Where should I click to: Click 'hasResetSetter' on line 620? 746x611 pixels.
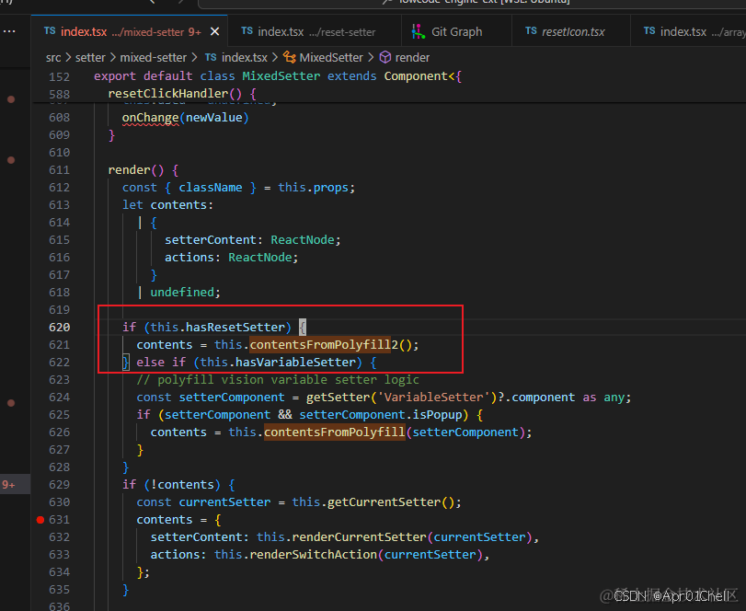tap(235, 328)
